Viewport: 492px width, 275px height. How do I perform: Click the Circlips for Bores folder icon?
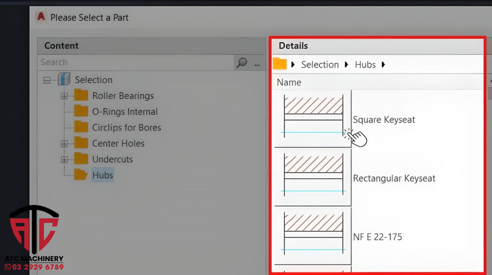pos(81,128)
